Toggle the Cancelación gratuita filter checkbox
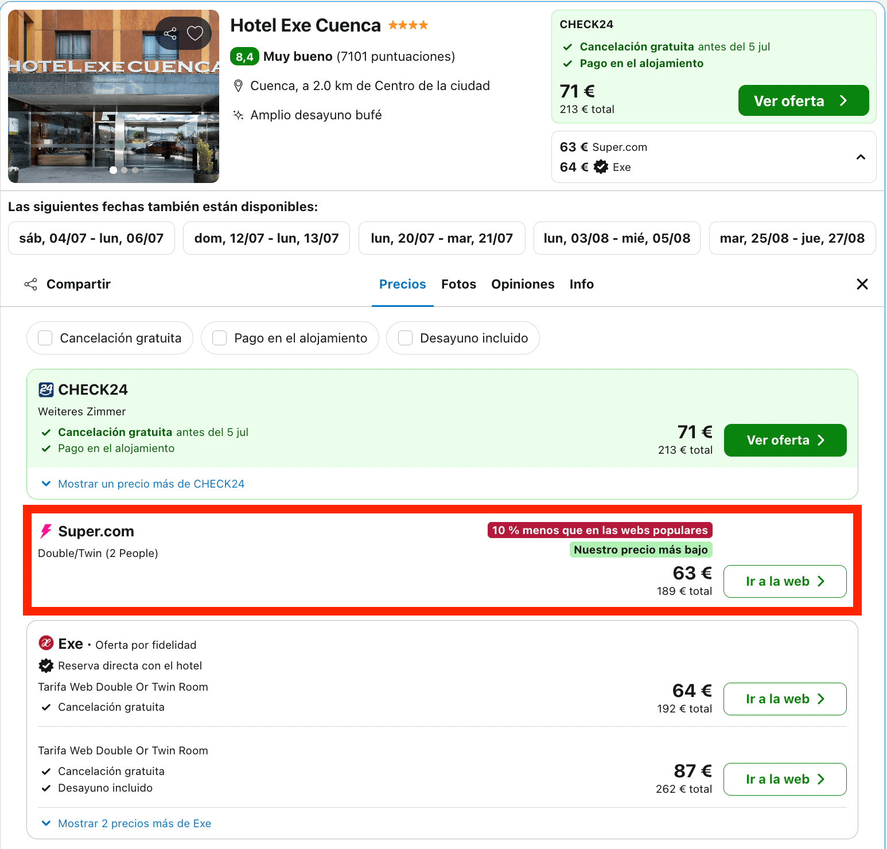This screenshot has width=887, height=849. click(45, 338)
